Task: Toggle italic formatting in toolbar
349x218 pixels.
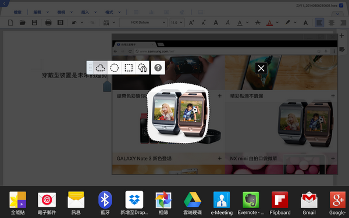Action: [x=227, y=23]
